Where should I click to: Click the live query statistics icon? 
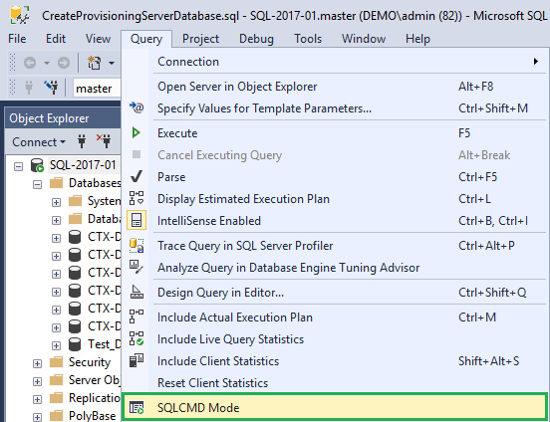pos(137,338)
